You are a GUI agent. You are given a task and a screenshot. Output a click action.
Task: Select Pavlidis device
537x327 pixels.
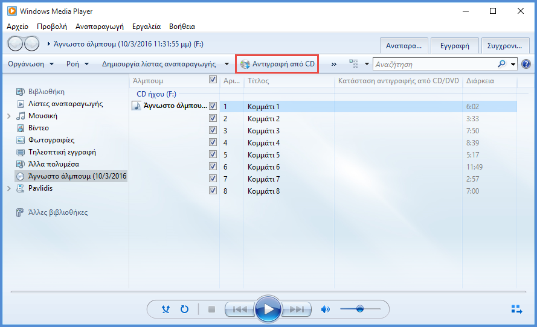(x=40, y=188)
